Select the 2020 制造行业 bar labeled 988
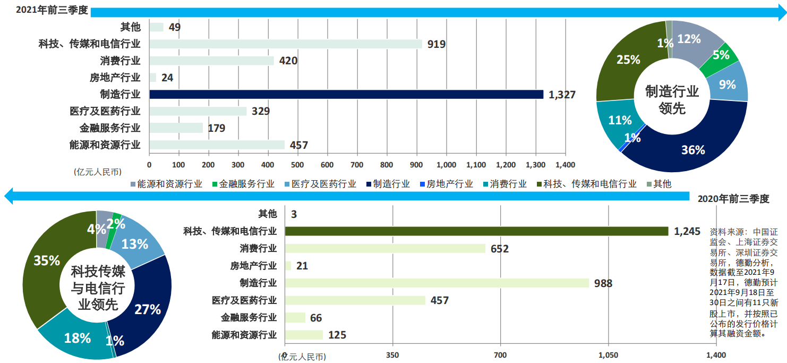Screen dimensions: 787x363 [437, 283]
